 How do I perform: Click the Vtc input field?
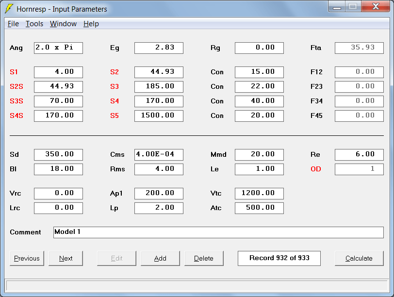coord(259,194)
